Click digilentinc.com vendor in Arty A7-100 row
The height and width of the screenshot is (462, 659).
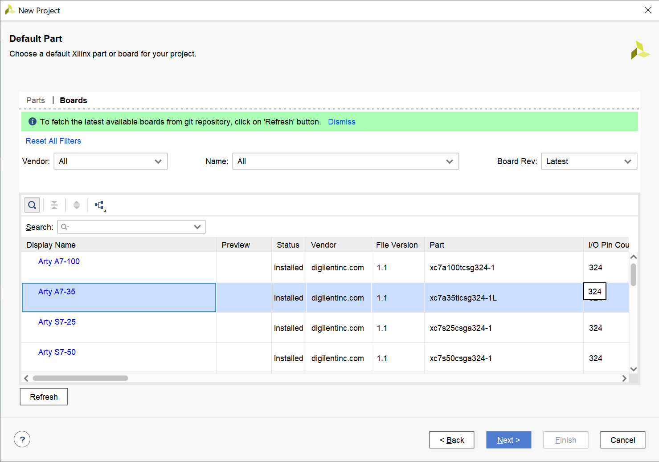tap(338, 268)
